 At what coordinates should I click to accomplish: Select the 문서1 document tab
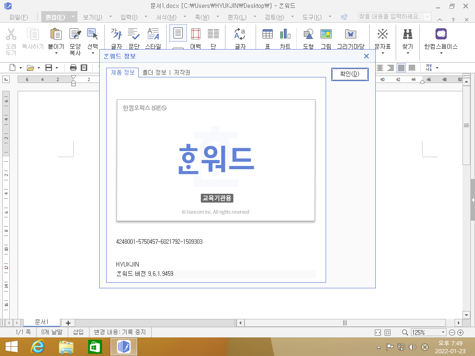pos(41,322)
